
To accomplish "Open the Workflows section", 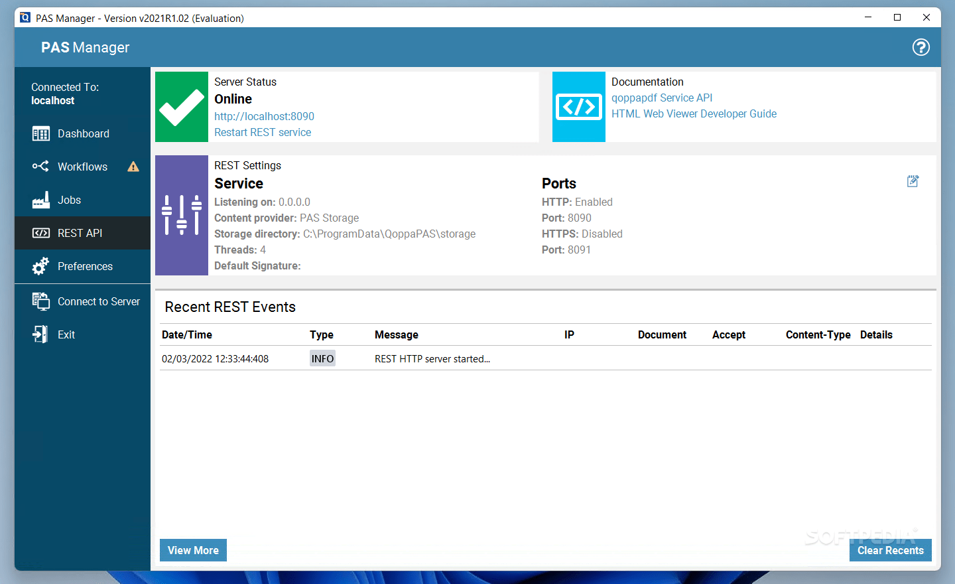I will [x=83, y=167].
